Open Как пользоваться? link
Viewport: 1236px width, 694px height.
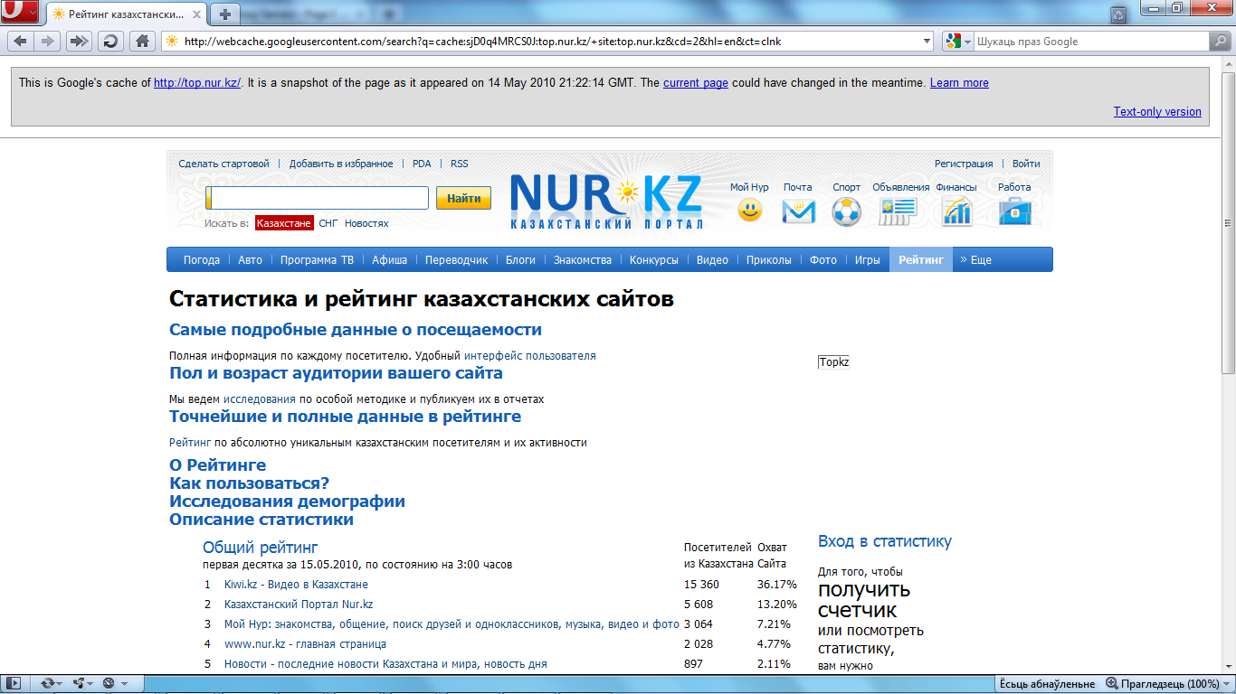tap(250, 483)
